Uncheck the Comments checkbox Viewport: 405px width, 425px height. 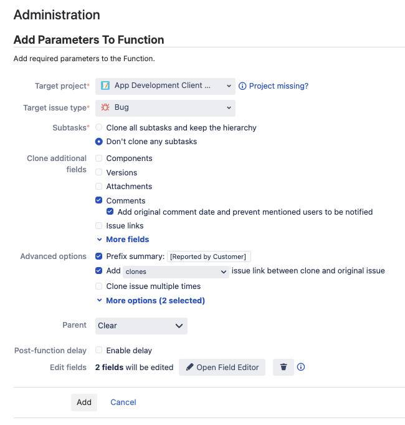coord(99,201)
